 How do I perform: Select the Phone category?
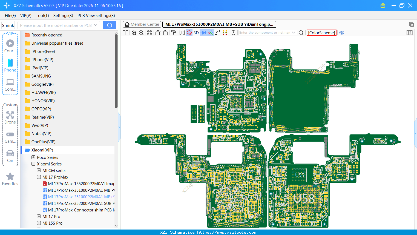point(10,65)
